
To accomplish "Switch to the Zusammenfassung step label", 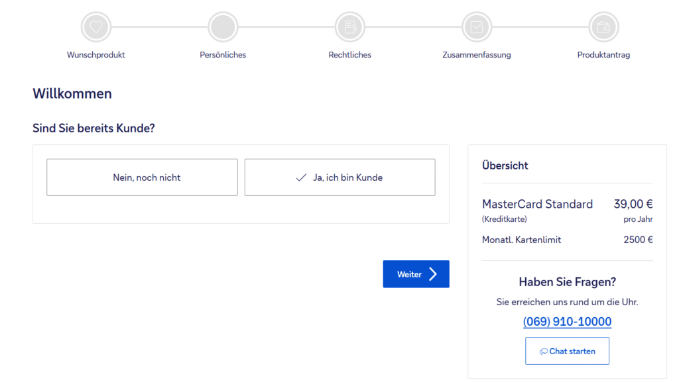I will pos(477,55).
